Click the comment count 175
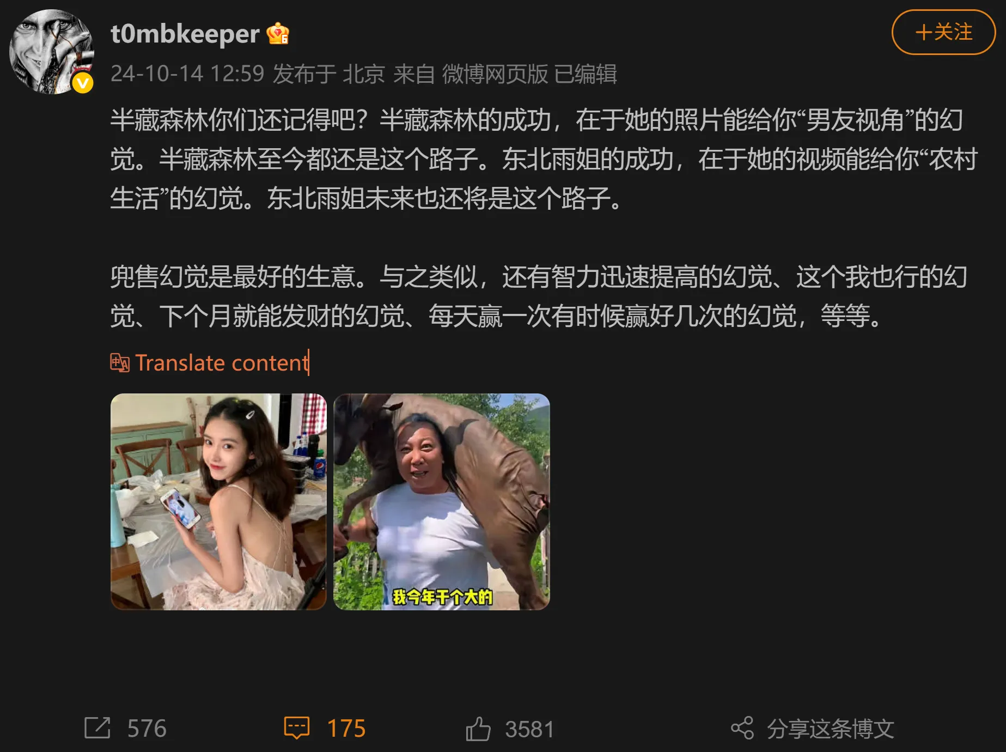Image resolution: width=1006 pixels, height=752 pixels. click(x=346, y=729)
